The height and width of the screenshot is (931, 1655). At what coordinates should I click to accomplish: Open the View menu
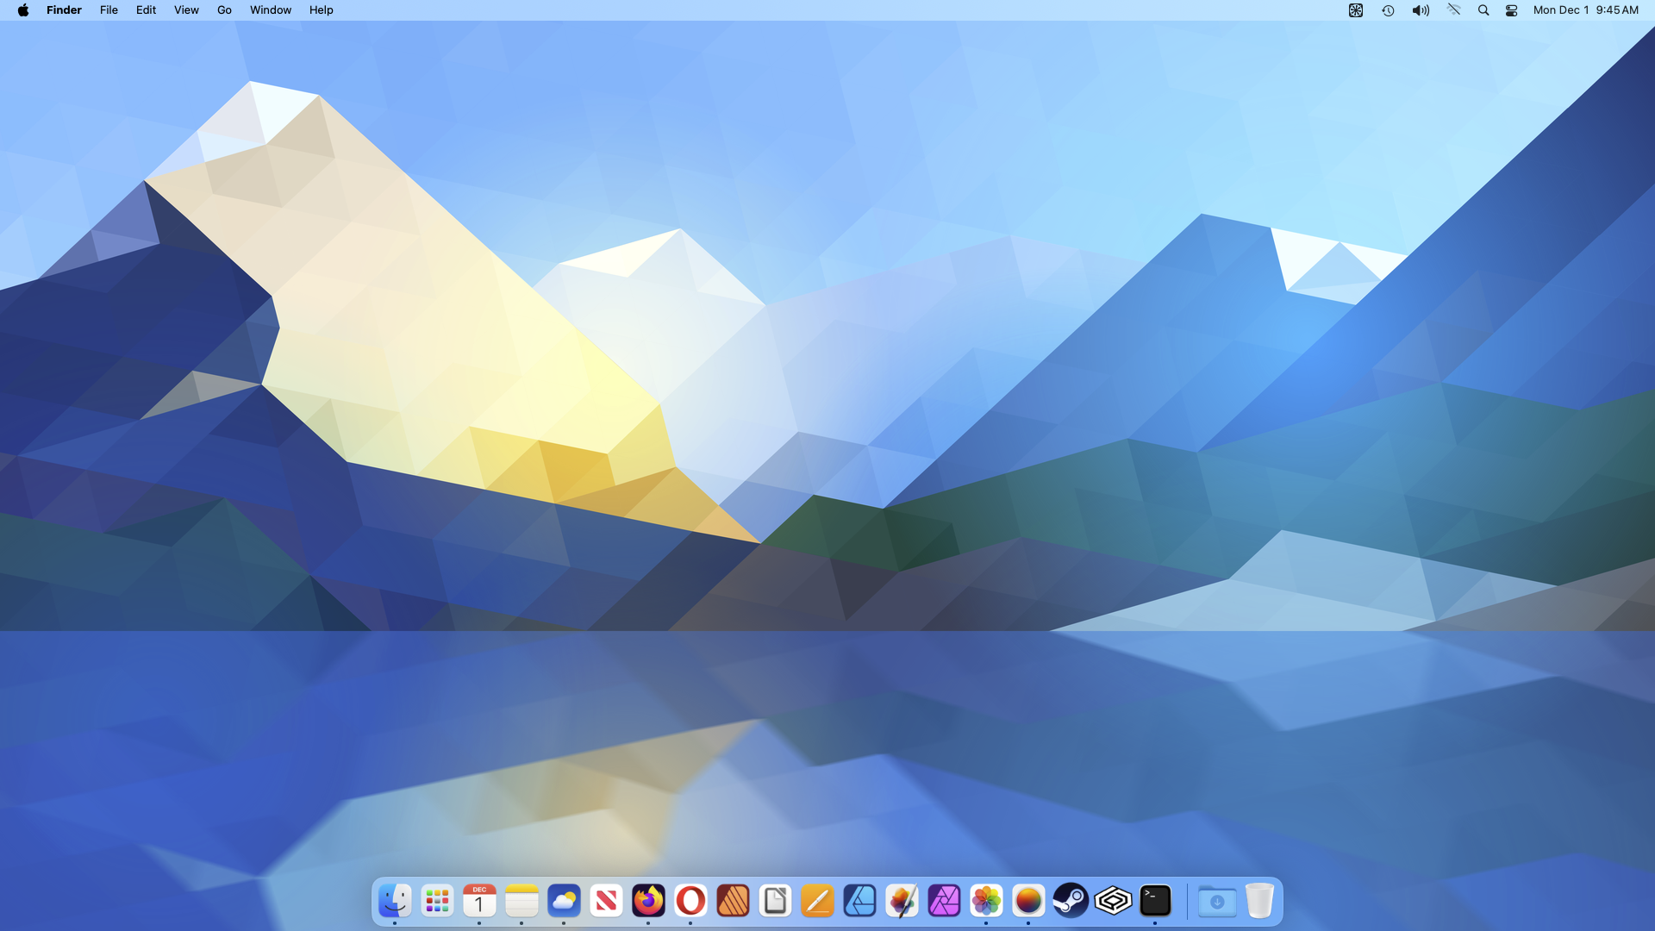pos(186,10)
